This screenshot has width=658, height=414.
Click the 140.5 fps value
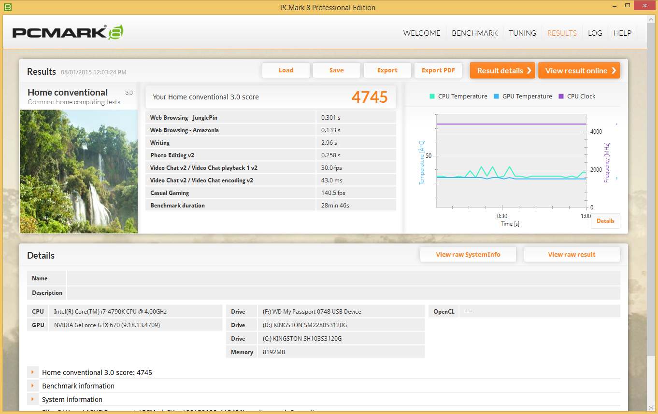coord(333,193)
